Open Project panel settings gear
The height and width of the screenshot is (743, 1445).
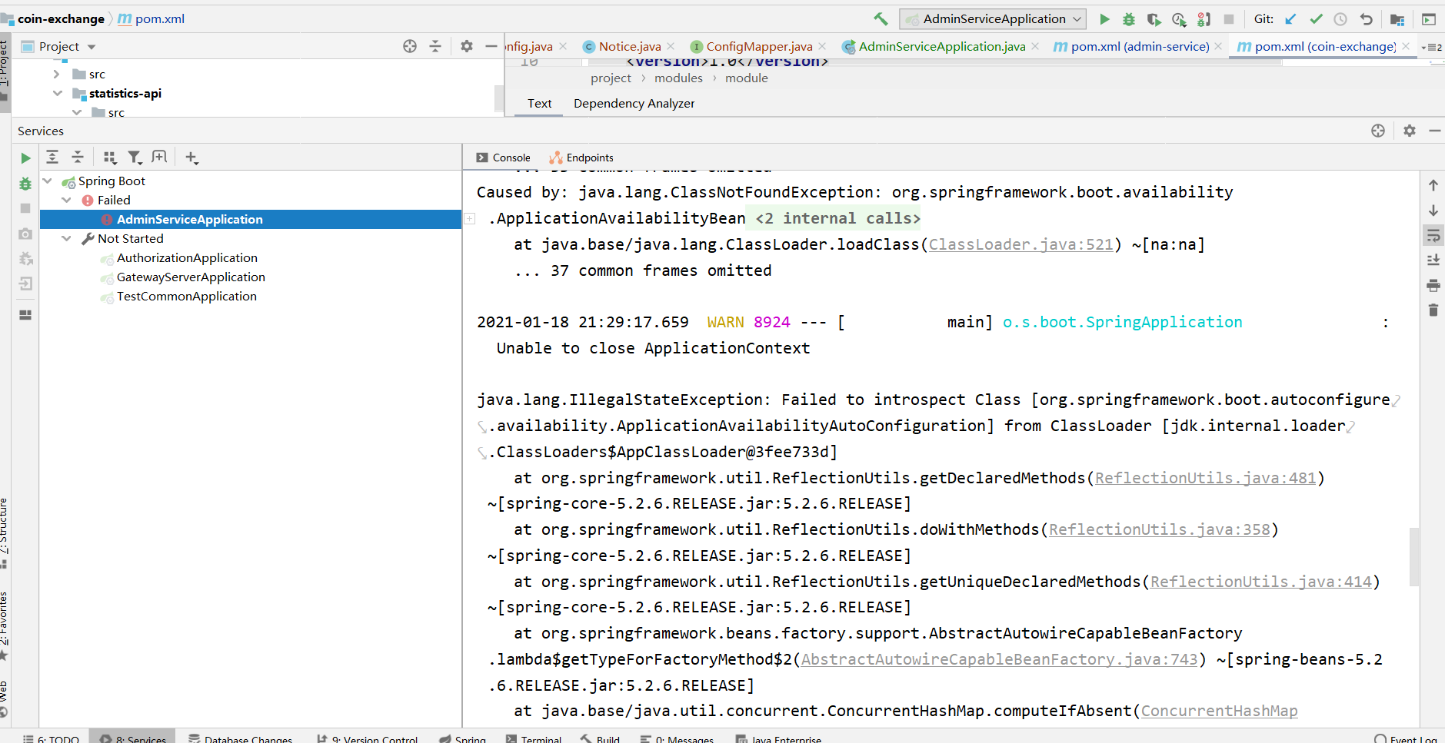point(466,46)
